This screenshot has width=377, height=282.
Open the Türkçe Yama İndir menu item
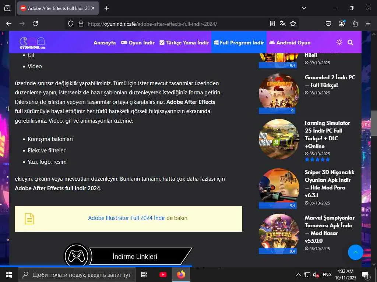(184, 43)
